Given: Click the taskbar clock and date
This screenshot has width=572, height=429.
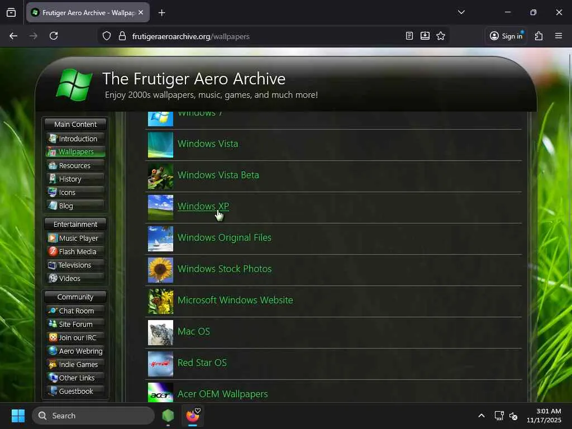Looking at the screenshot, I should 544,416.
